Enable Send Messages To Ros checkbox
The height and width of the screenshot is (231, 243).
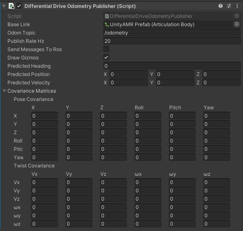(x=106, y=49)
